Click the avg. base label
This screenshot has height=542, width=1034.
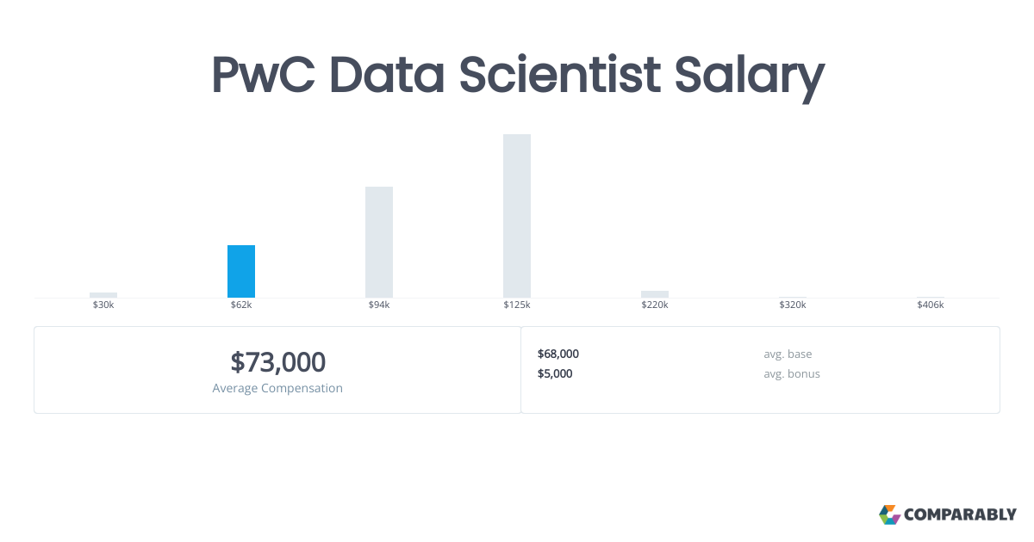(x=788, y=354)
